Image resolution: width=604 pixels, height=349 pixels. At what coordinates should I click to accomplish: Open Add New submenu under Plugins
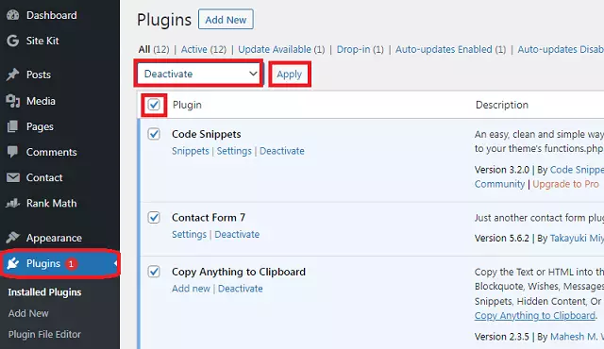click(x=28, y=313)
